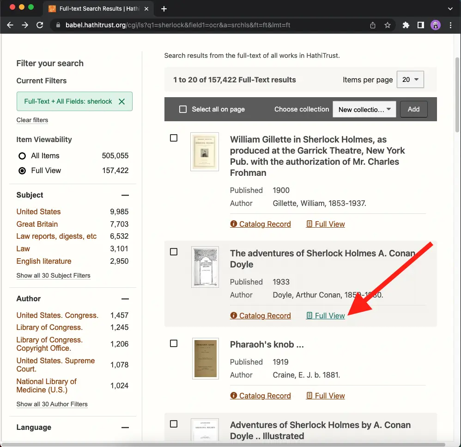
Task: Tick the checkbox for Pharaoh's knob
Action: tap(174, 343)
